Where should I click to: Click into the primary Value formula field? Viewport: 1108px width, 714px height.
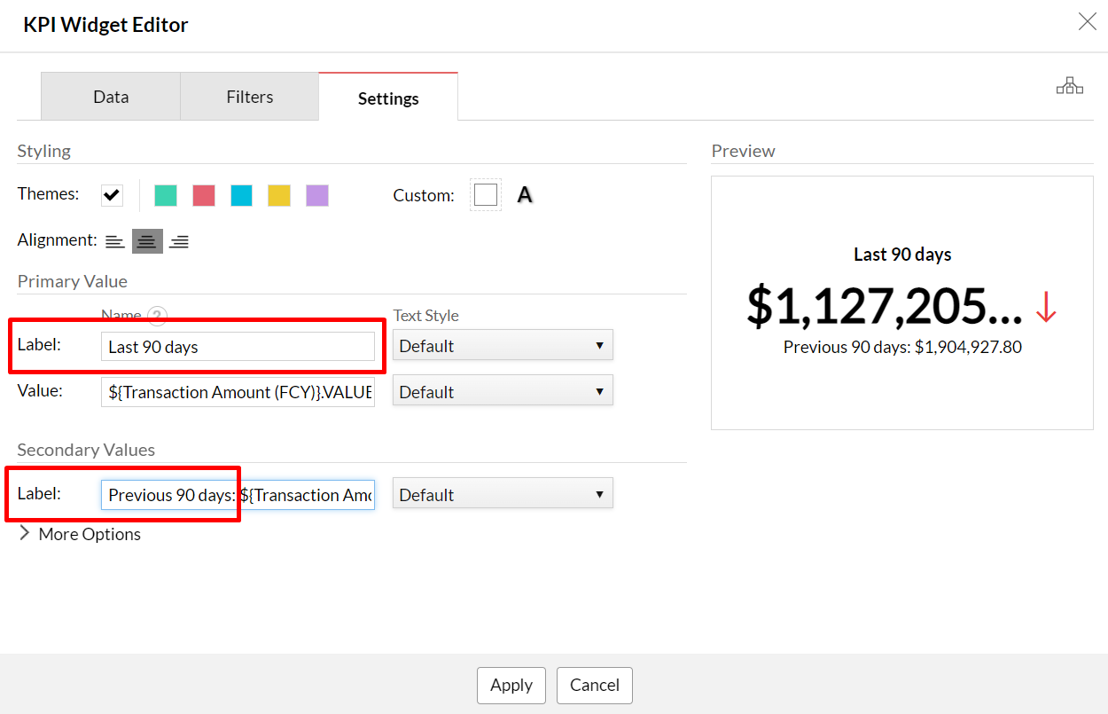tap(238, 392)
